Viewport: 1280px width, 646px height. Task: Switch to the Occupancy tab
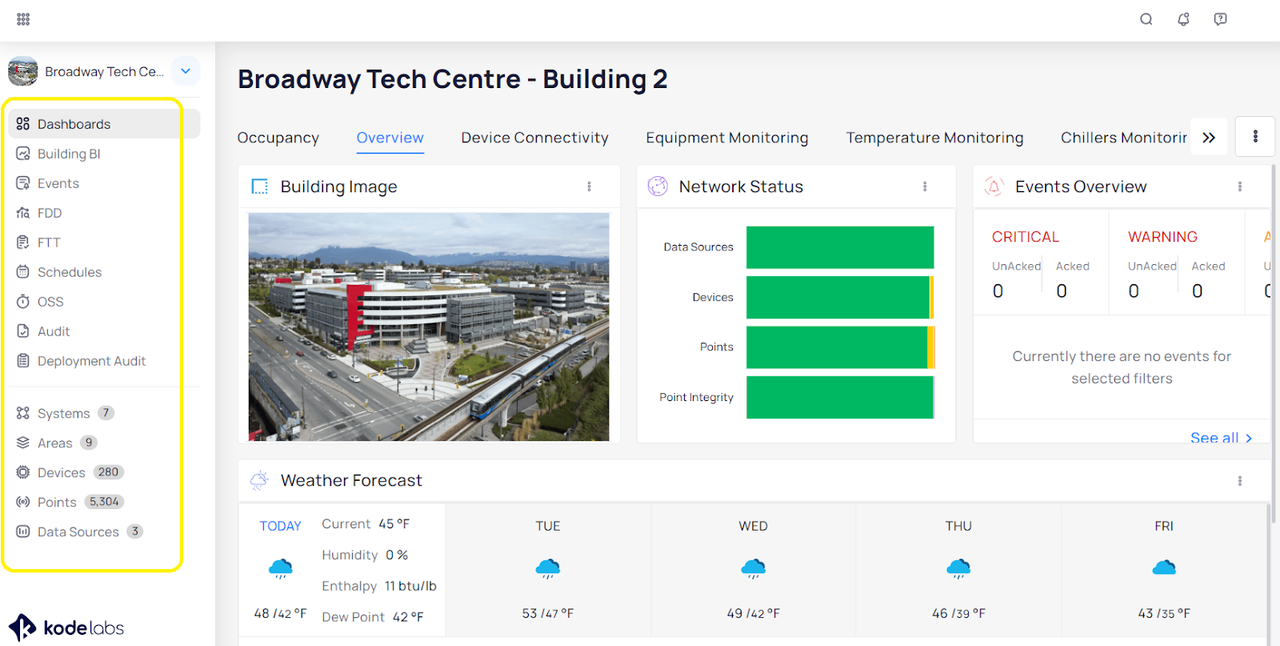pyautogui.click(x=278, y=138)
